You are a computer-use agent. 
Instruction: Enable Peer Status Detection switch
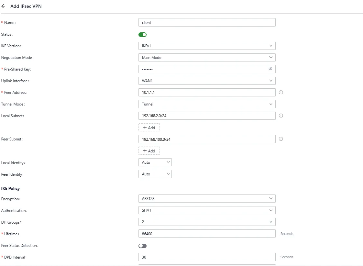click(142, 246)
